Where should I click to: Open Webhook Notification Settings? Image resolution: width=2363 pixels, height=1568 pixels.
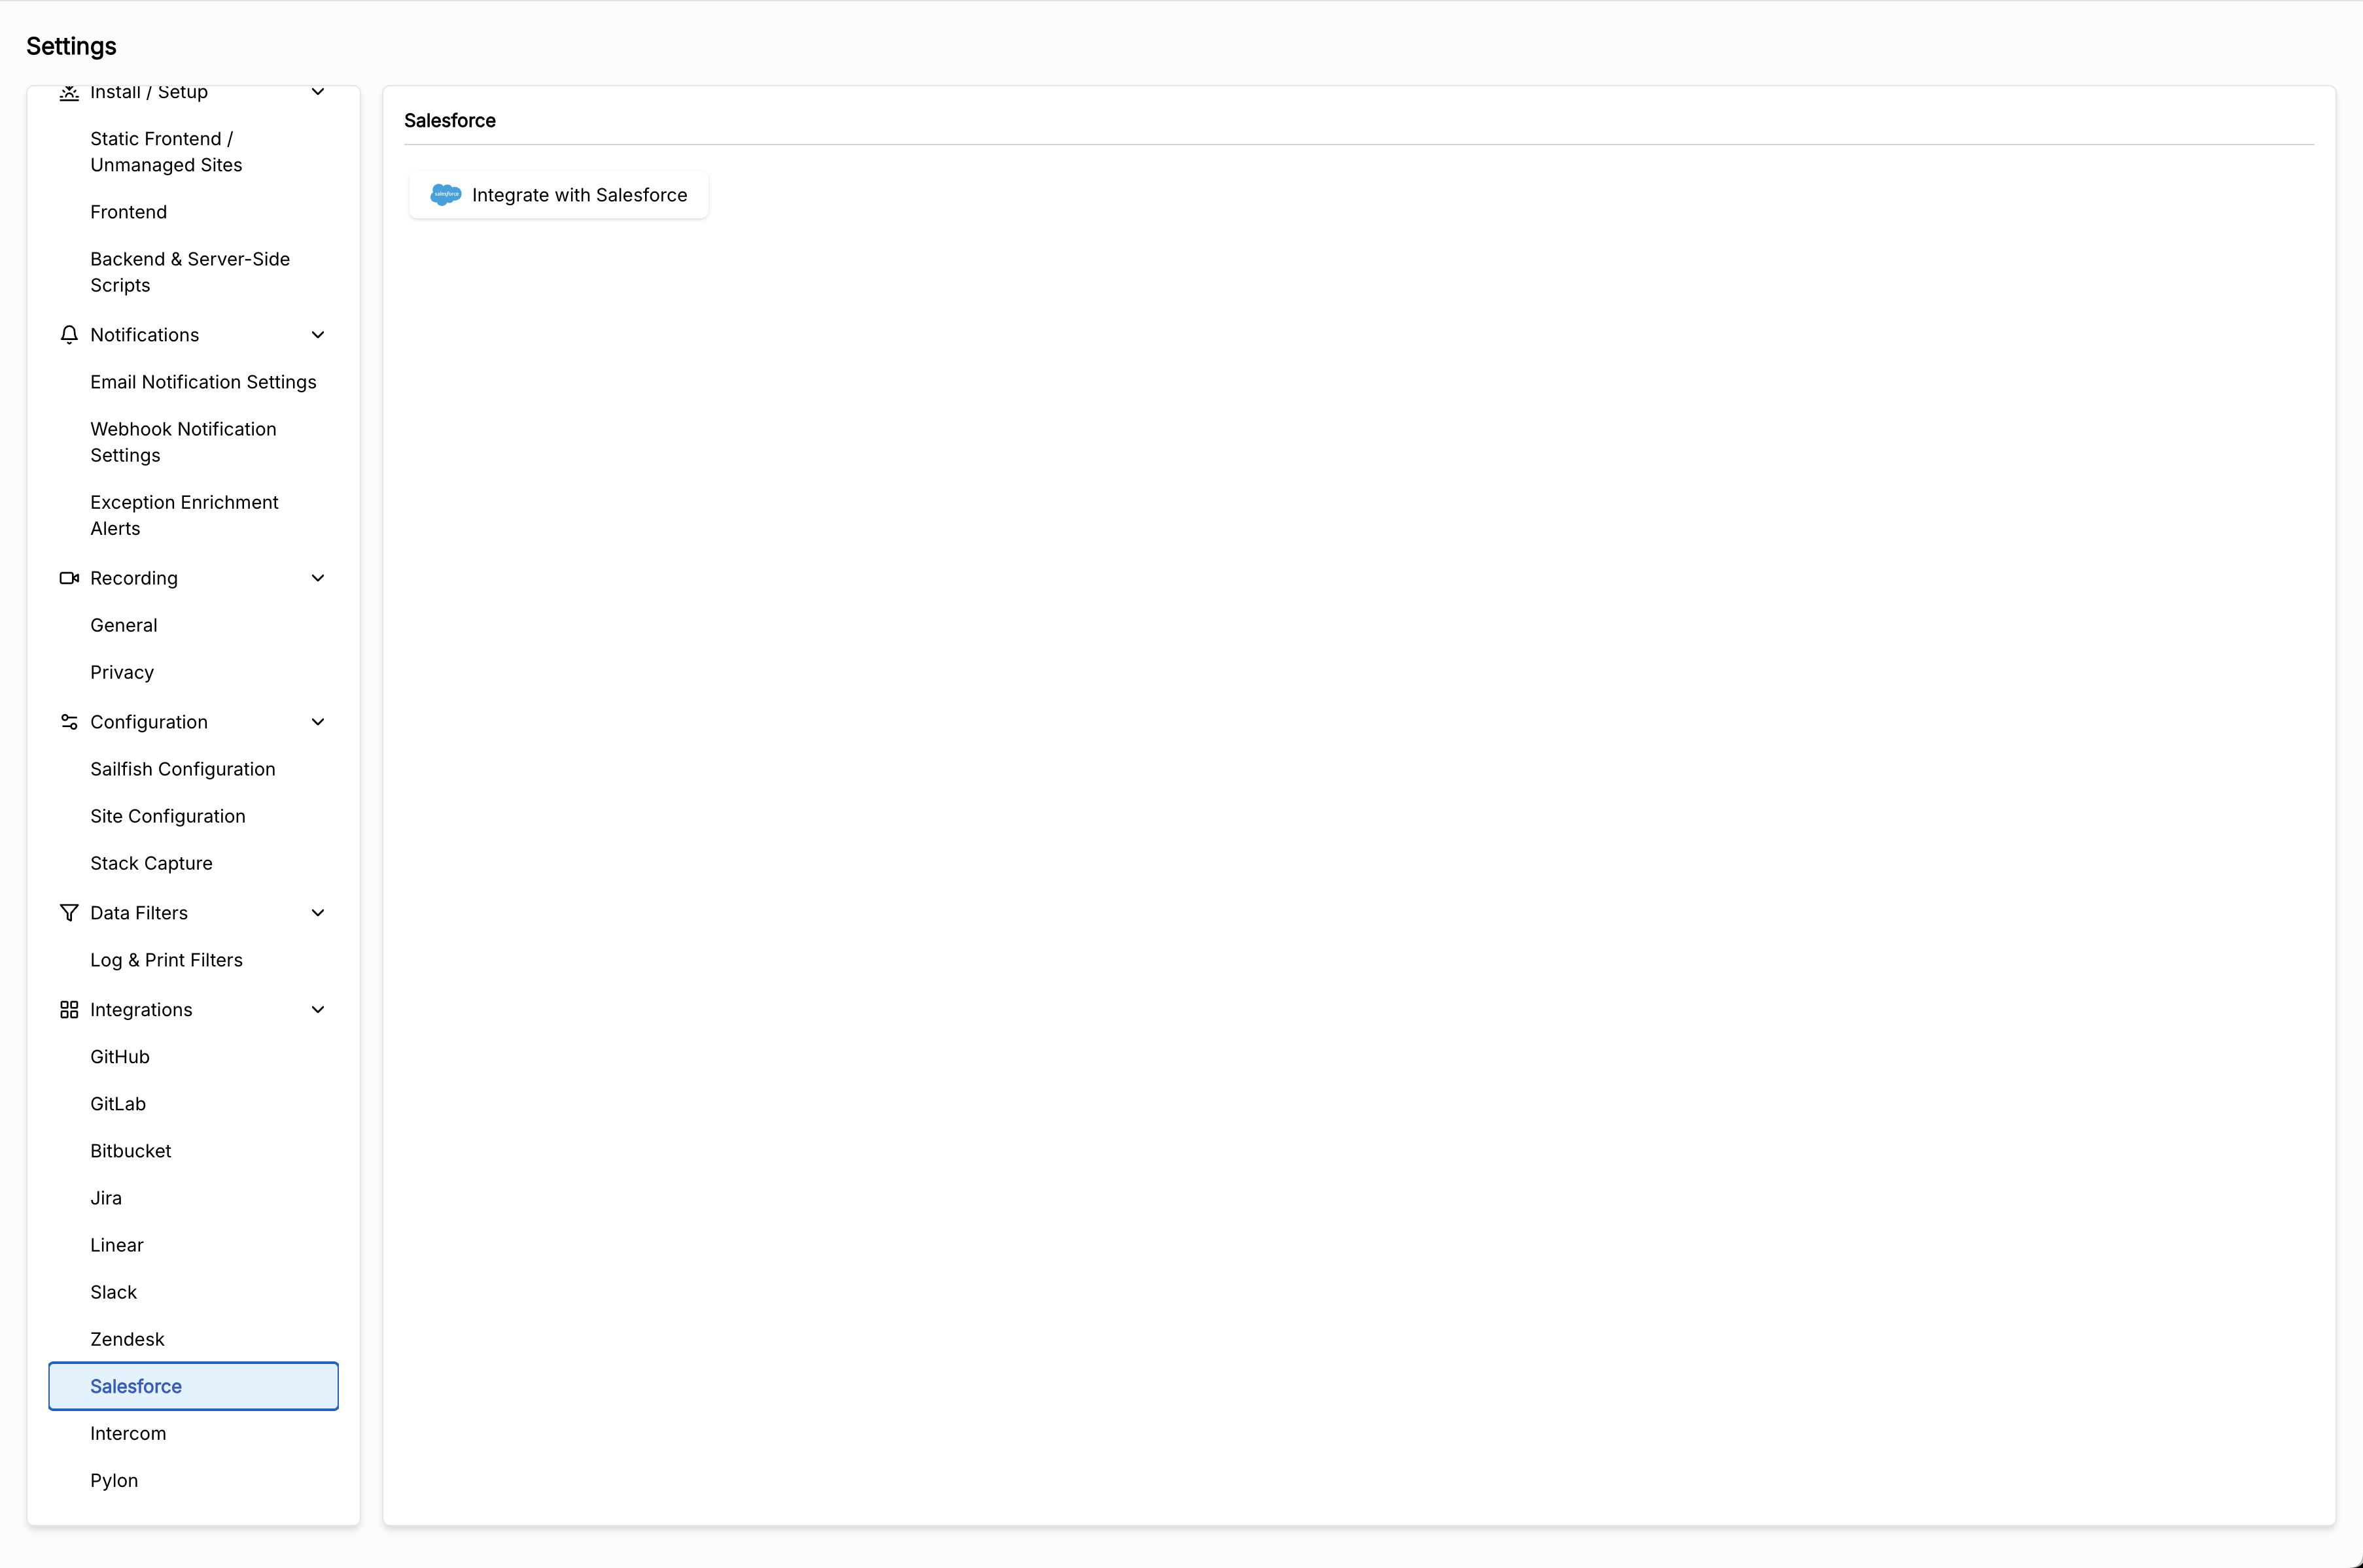(193, 442)
